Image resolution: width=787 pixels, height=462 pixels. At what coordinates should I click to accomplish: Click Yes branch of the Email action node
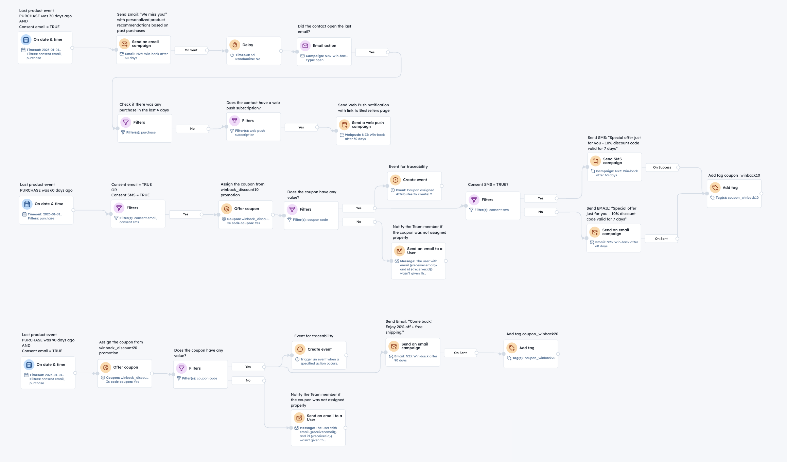click(372, 52)
